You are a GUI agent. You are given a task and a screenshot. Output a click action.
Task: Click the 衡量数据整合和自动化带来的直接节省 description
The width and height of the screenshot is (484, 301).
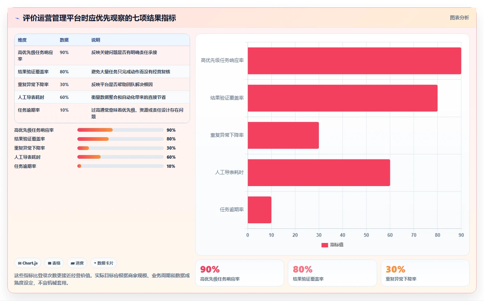[128, 97]
